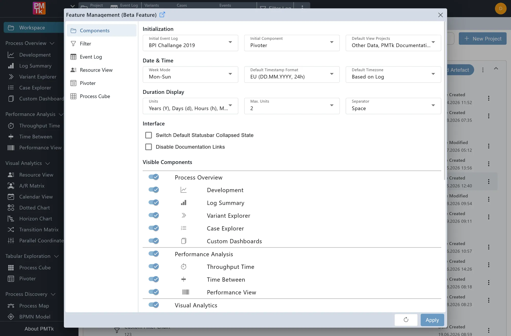
Task: Open the duration Separator dropdown
Action: [x=393, y=106]
